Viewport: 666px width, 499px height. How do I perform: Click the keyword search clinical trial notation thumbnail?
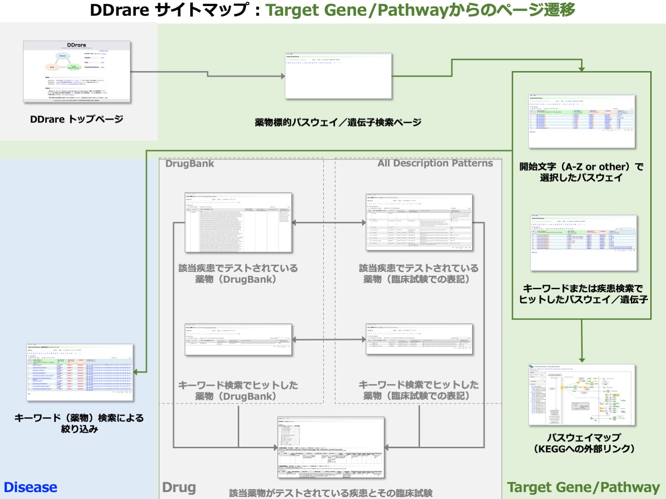(419, 340)
